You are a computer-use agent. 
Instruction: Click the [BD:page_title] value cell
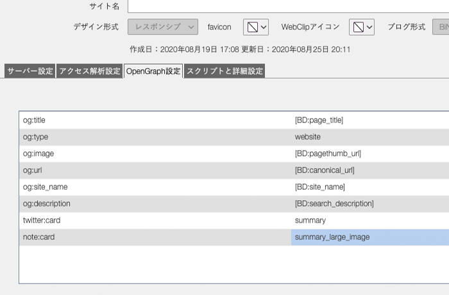[x=370, y=121]
